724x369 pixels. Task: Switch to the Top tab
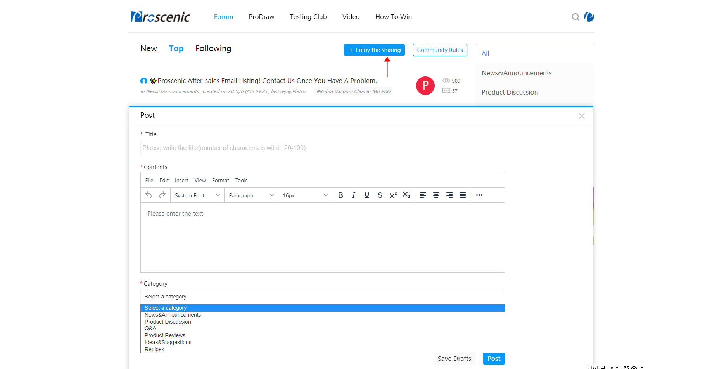tap(176, 48)
